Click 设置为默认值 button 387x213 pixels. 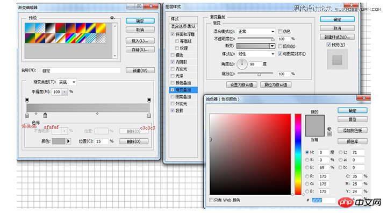point(242,85)
